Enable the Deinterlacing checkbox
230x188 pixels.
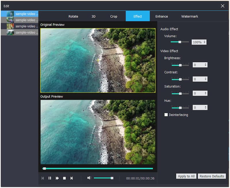click(x=166, y=115)
